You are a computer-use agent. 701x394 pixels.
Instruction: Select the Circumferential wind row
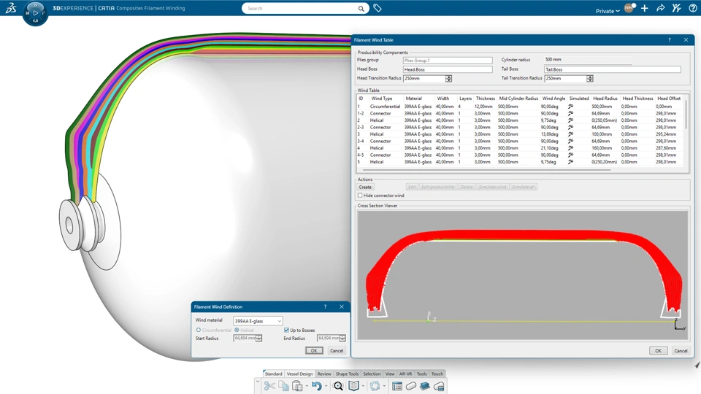click(x=519, y=107)
